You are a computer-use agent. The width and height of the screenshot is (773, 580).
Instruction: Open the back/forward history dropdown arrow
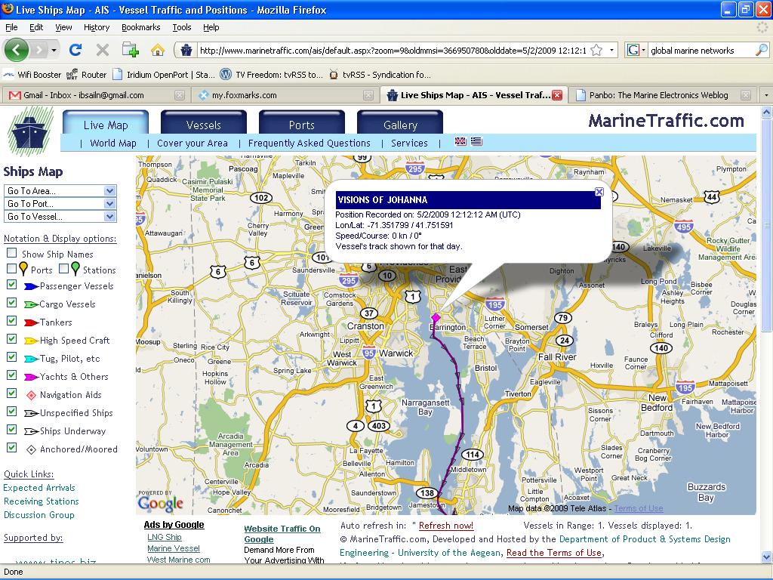[x=54, y=50]
